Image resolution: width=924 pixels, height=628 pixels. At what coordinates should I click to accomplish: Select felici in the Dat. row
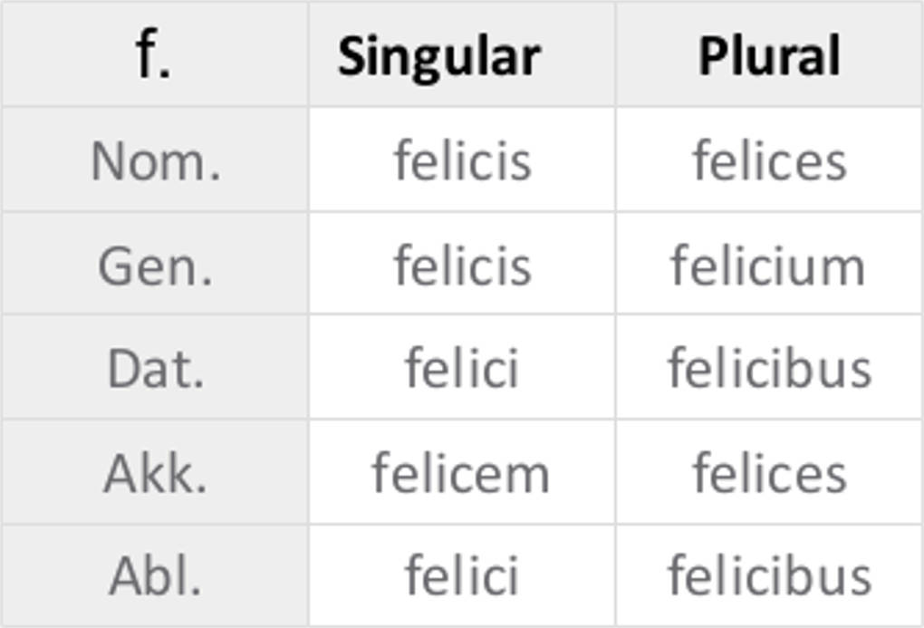click(462, 369)
